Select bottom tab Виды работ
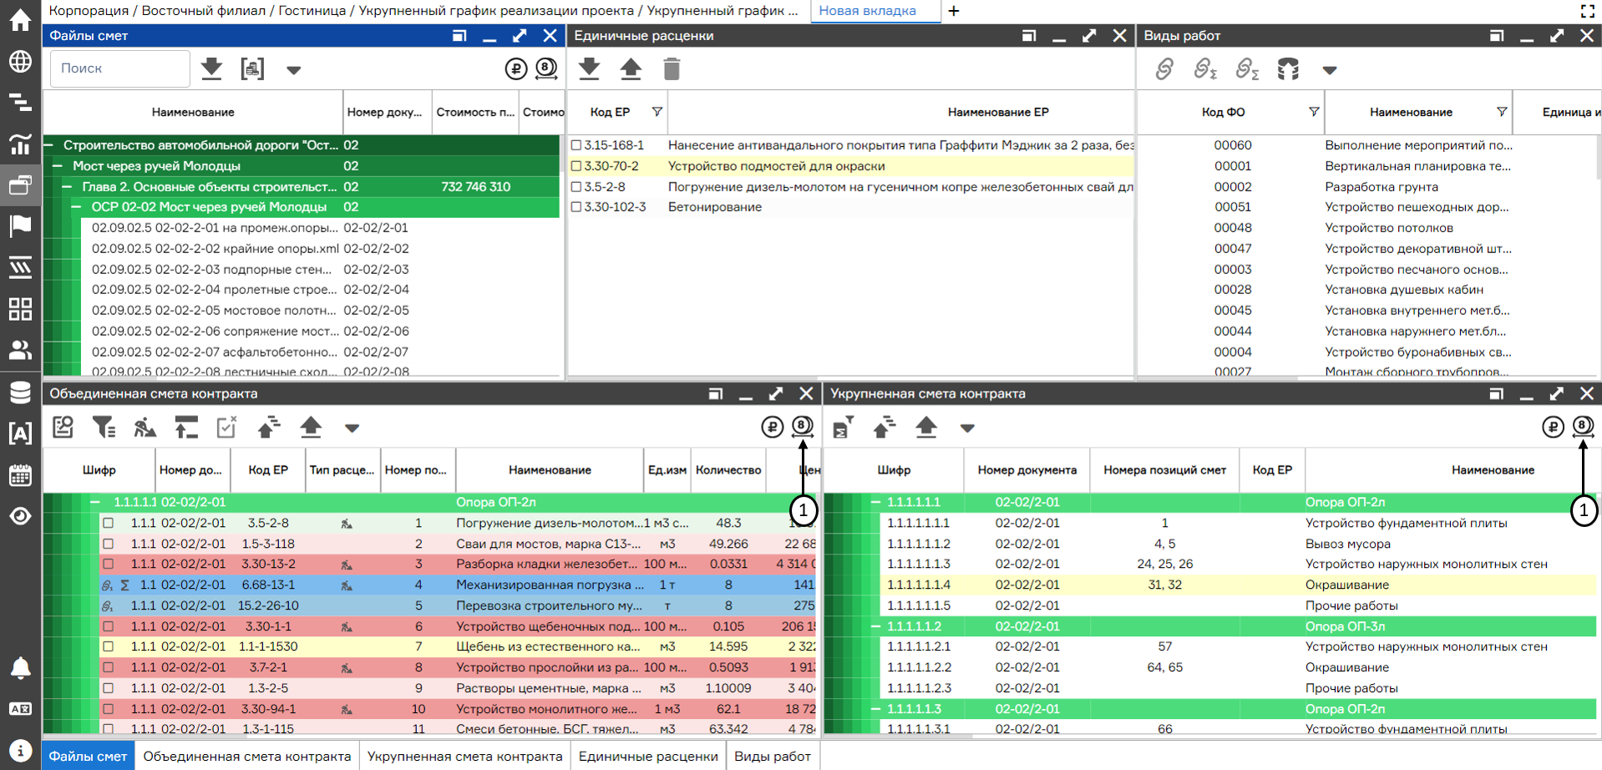This screenshot has width=1602, height=770. tap(773, 756)
